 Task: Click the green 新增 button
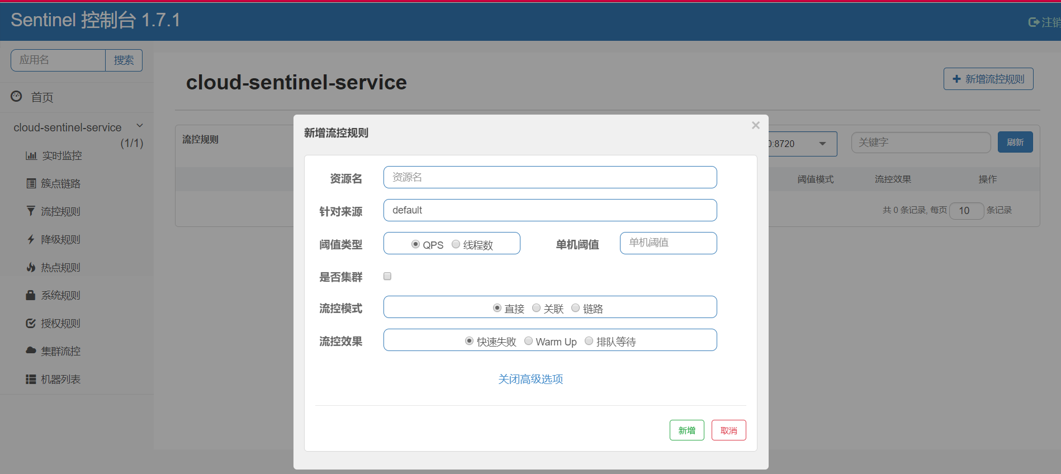[x=687, y=430]
